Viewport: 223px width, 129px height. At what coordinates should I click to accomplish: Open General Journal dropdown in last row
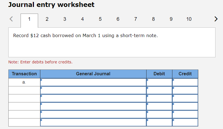tap(93, 122)
